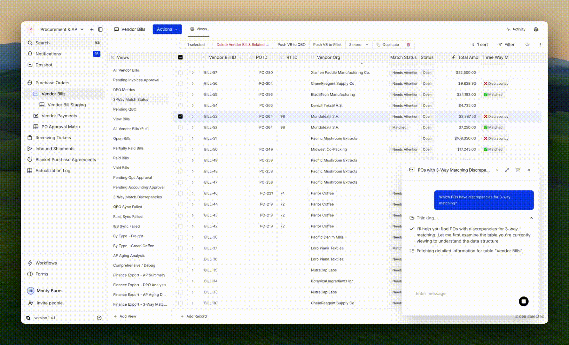Open the Actions dropdown button
Screen dimensions: 569x345
click(167, 29)
